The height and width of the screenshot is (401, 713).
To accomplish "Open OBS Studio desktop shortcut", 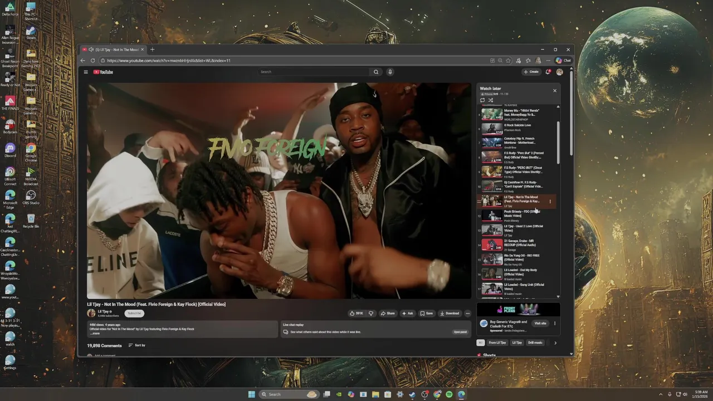I will point(31,197).
